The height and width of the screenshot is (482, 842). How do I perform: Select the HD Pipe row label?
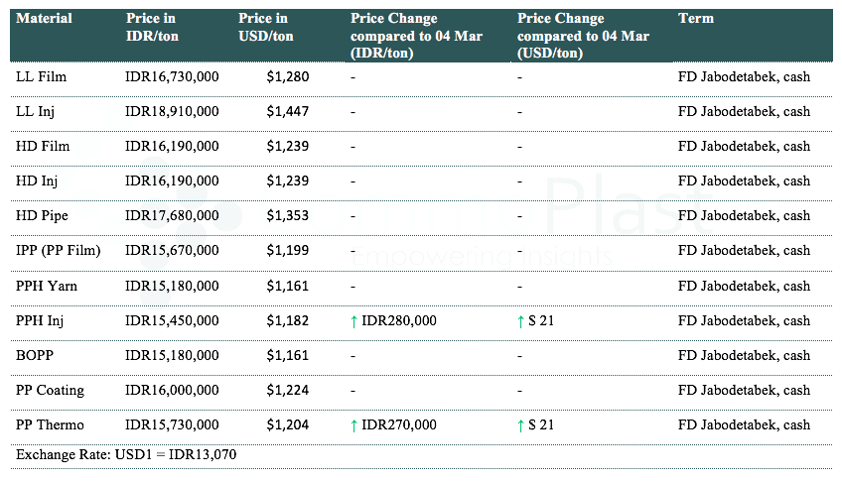pos(43,216)
